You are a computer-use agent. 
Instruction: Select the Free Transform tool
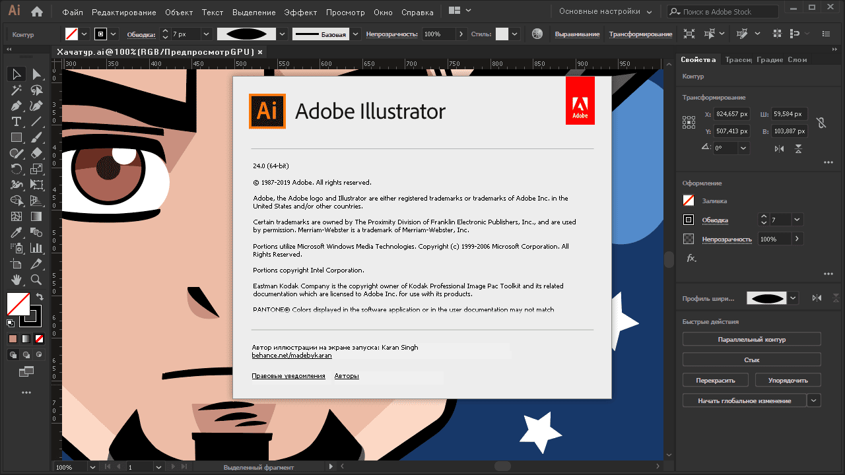37,185
